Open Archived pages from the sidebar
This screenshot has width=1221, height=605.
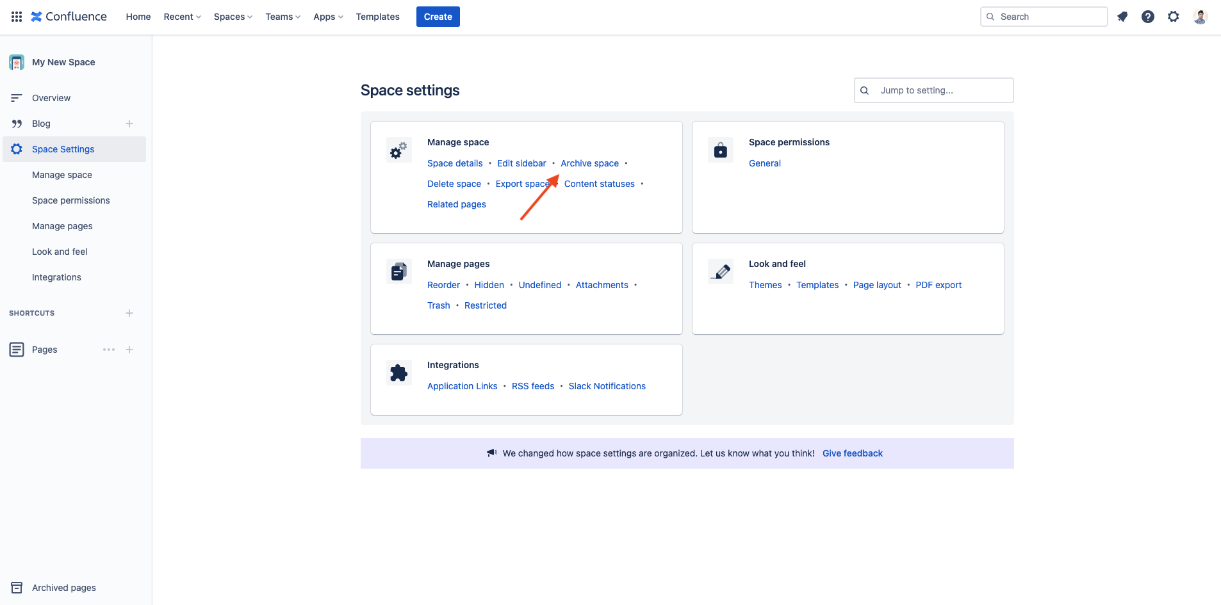[63, 587]
